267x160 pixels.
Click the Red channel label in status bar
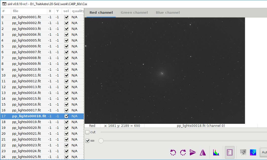[x=92, y=126]
